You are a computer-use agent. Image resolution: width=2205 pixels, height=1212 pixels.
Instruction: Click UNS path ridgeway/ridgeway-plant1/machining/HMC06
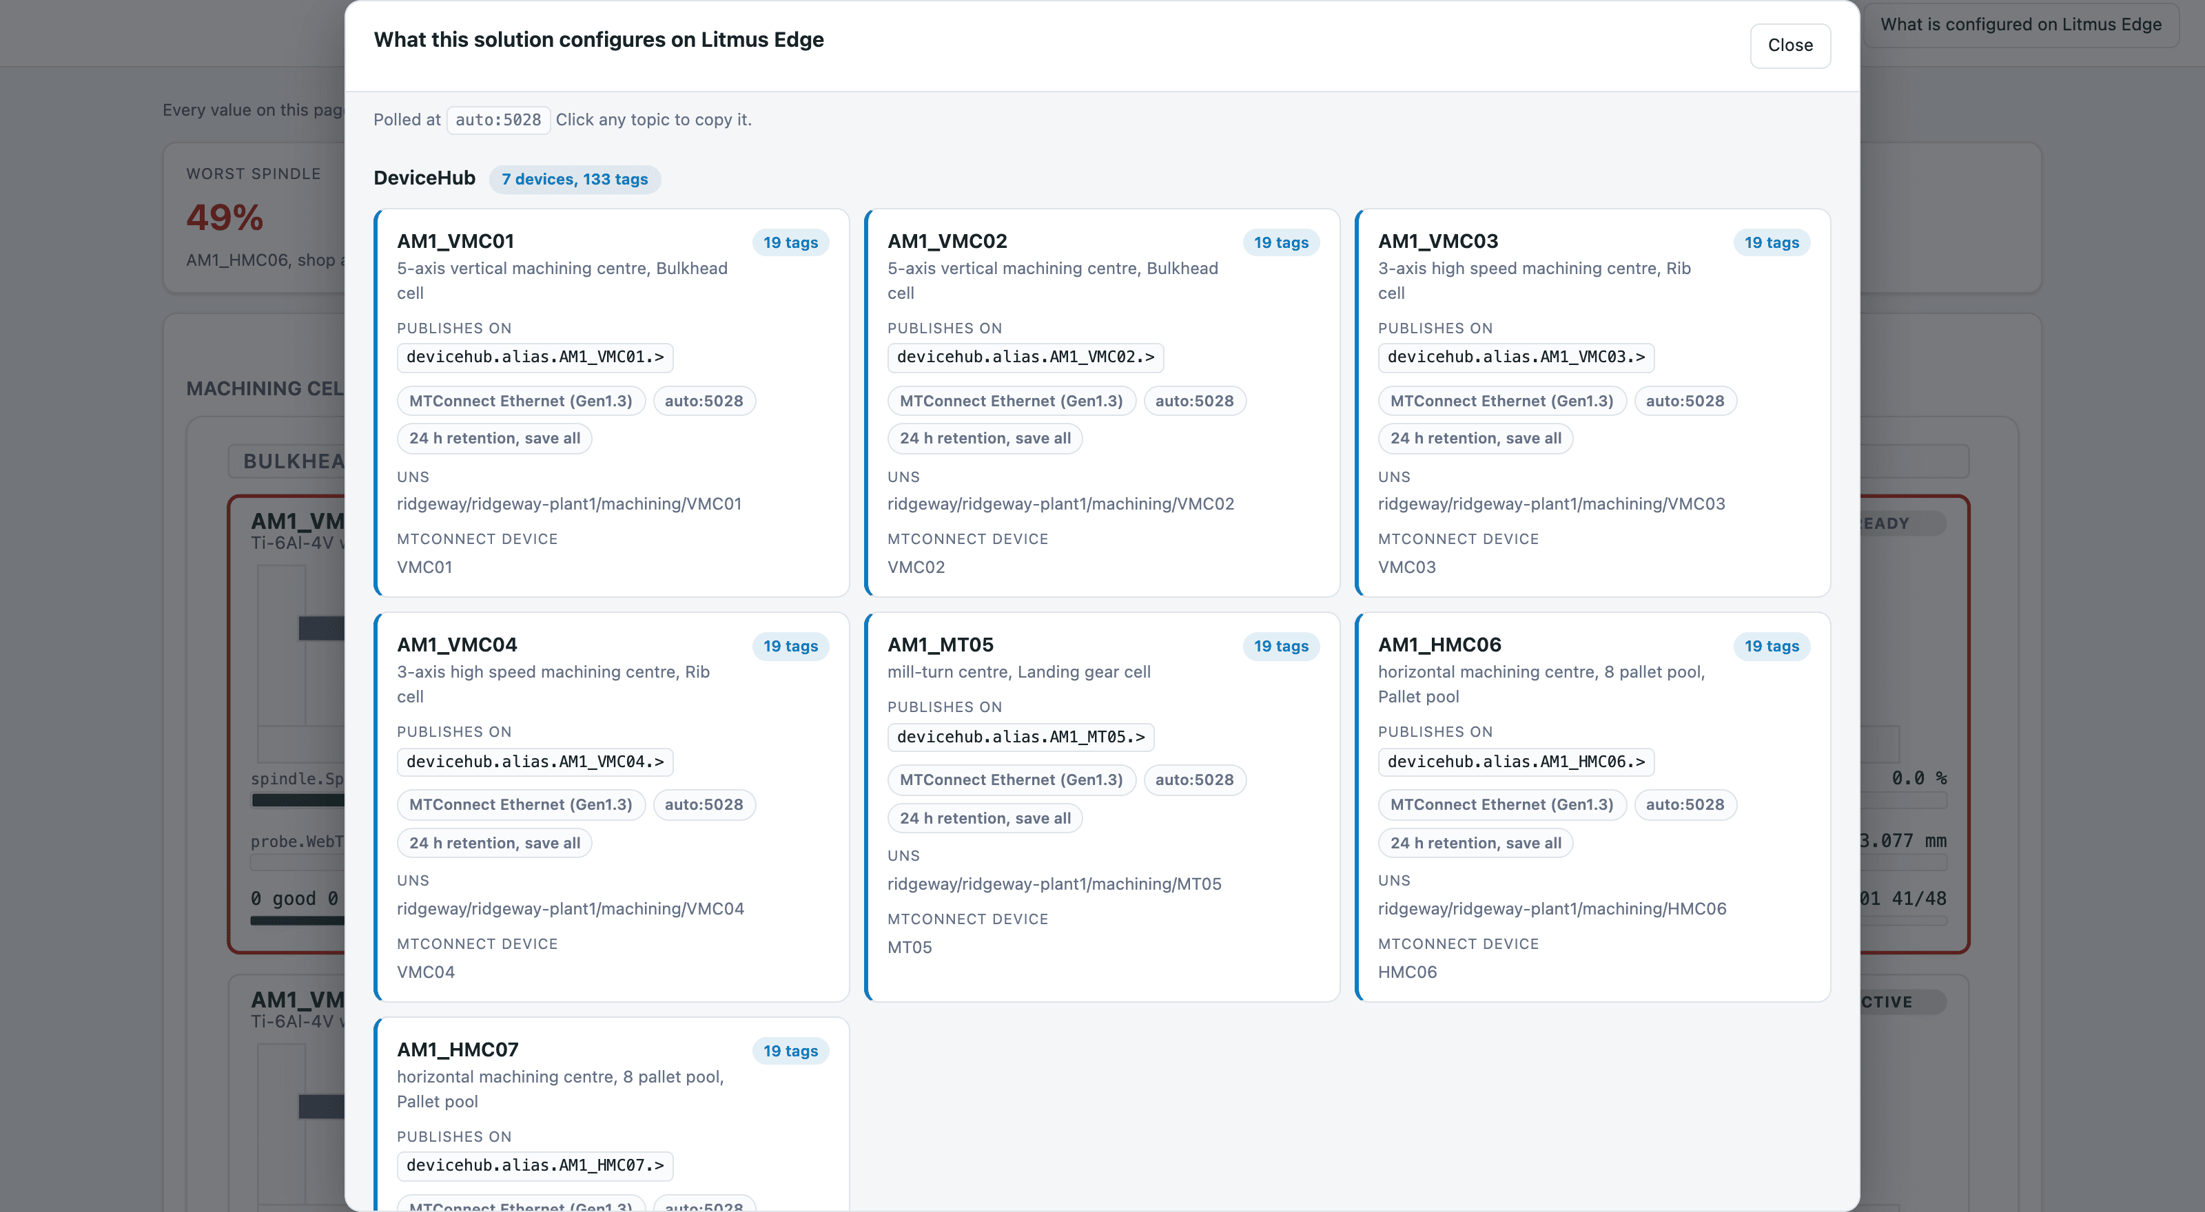(x=1552, y=908)
